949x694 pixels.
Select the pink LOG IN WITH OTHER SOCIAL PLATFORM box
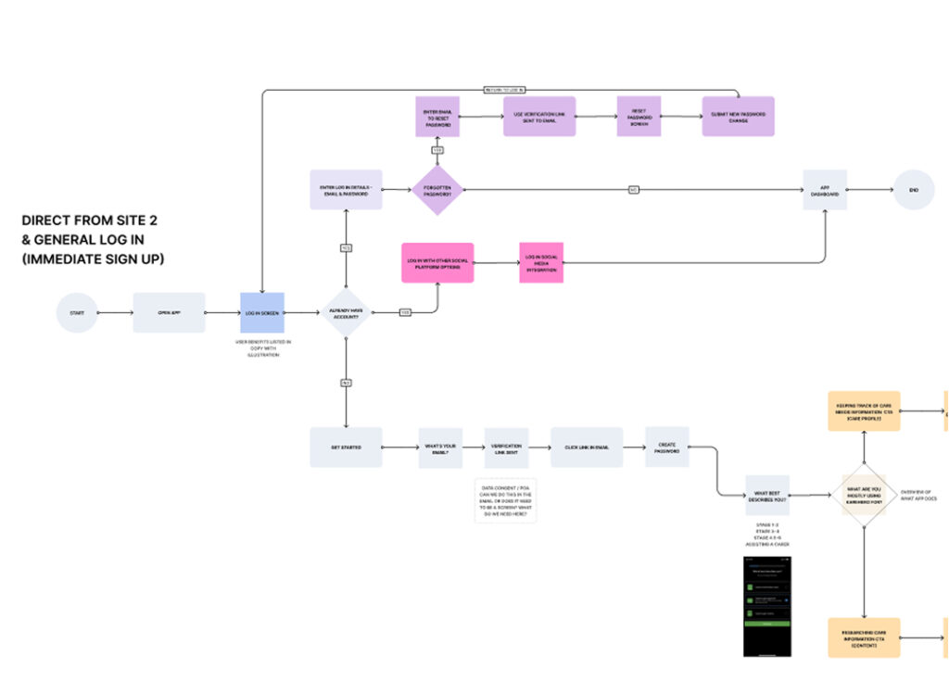[x=437, y=262]
